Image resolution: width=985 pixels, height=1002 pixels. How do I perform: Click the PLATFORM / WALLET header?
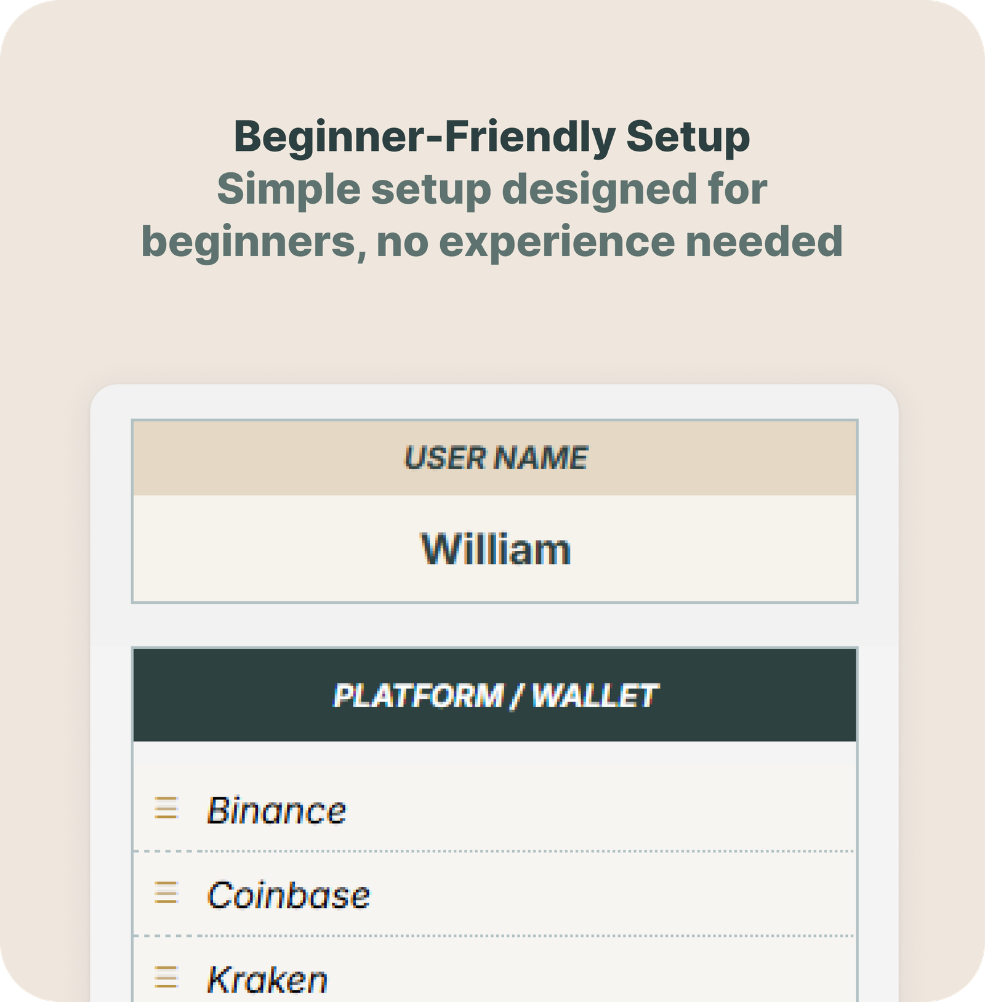click(495, 695)
